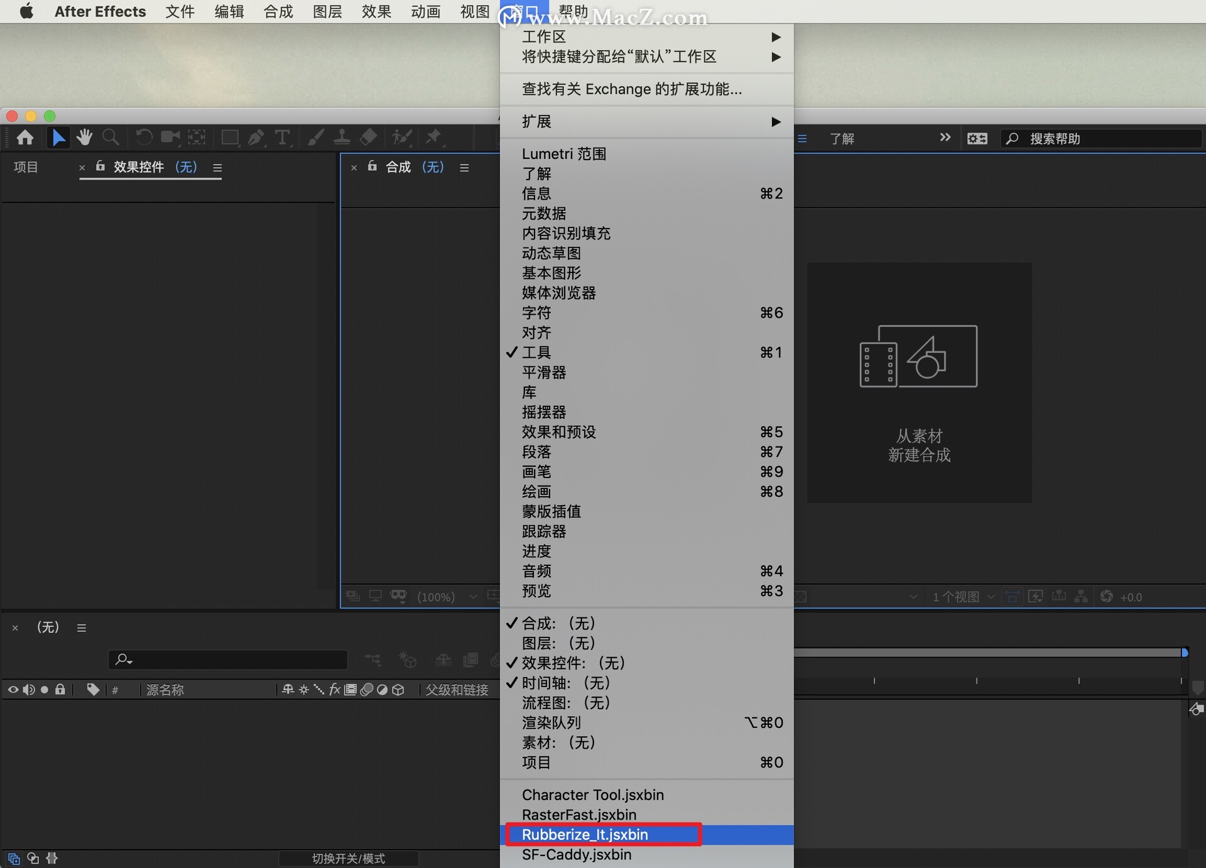Select the Unified Camera tool
The width and height of the screenshot is (1206, 868).
click(x=170, y=138)
